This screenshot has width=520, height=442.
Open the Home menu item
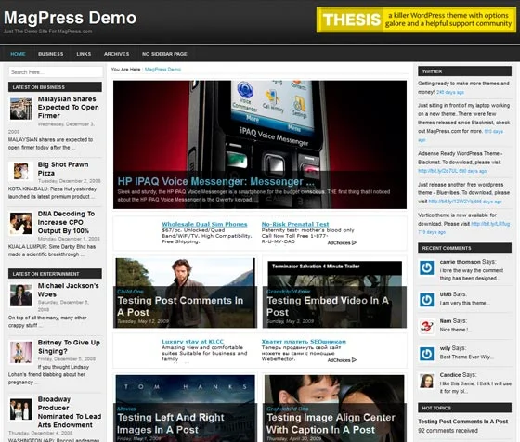coord(18,54)
